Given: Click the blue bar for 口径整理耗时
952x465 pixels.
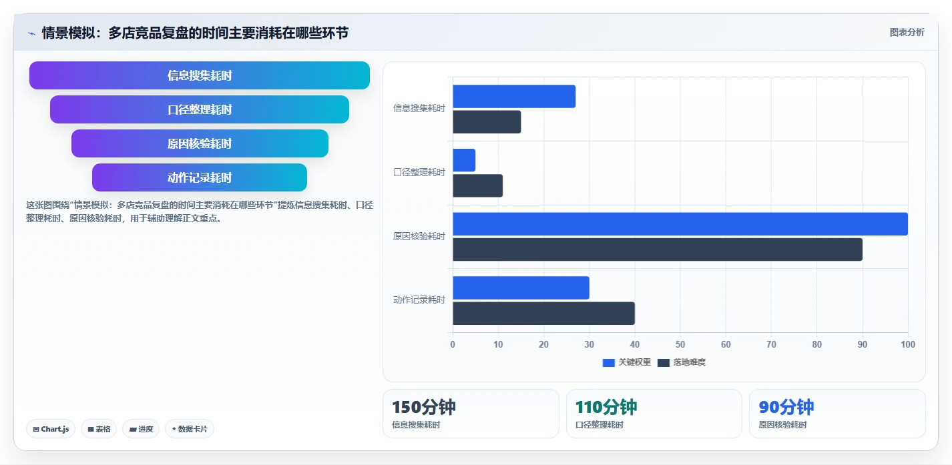Looking at the screenshot, I should (464, 160).
